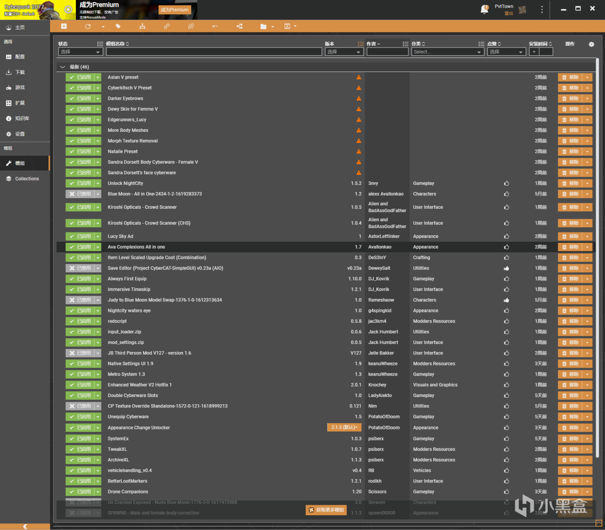The width and height of the screenshot is (605, 530).
Task: Click the mod name filter input
Action: pos(214,52)
